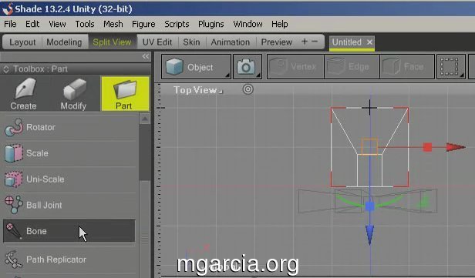Pick the Ball Joint tool
Screen dimensions: 475x278
point(69,206)
